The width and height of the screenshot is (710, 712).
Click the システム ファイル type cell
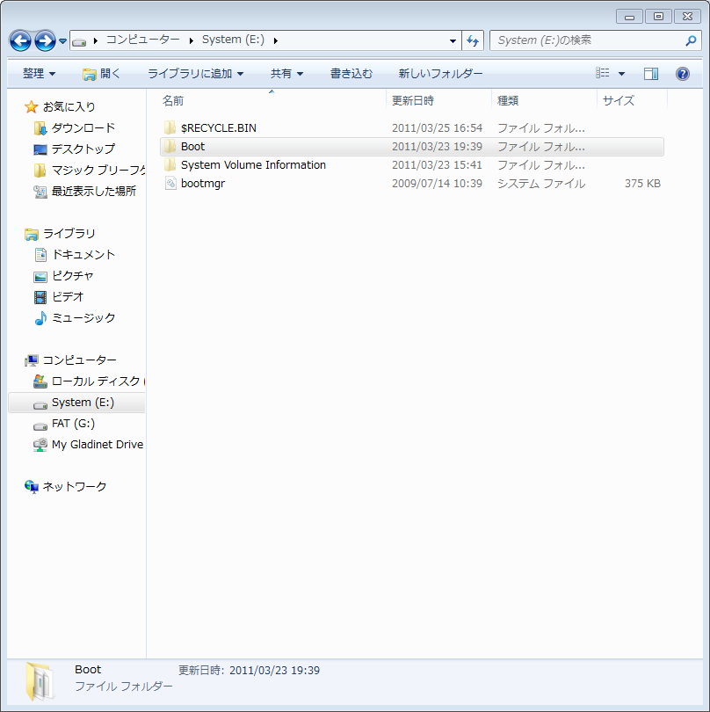(x=541, y=184)
